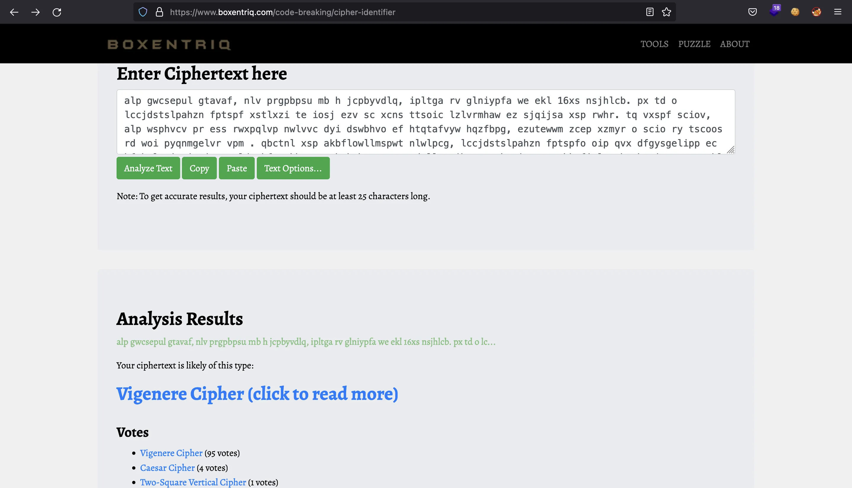Open the ABOUT menu item
Viewport: 852px width, 488px height.
735,44
